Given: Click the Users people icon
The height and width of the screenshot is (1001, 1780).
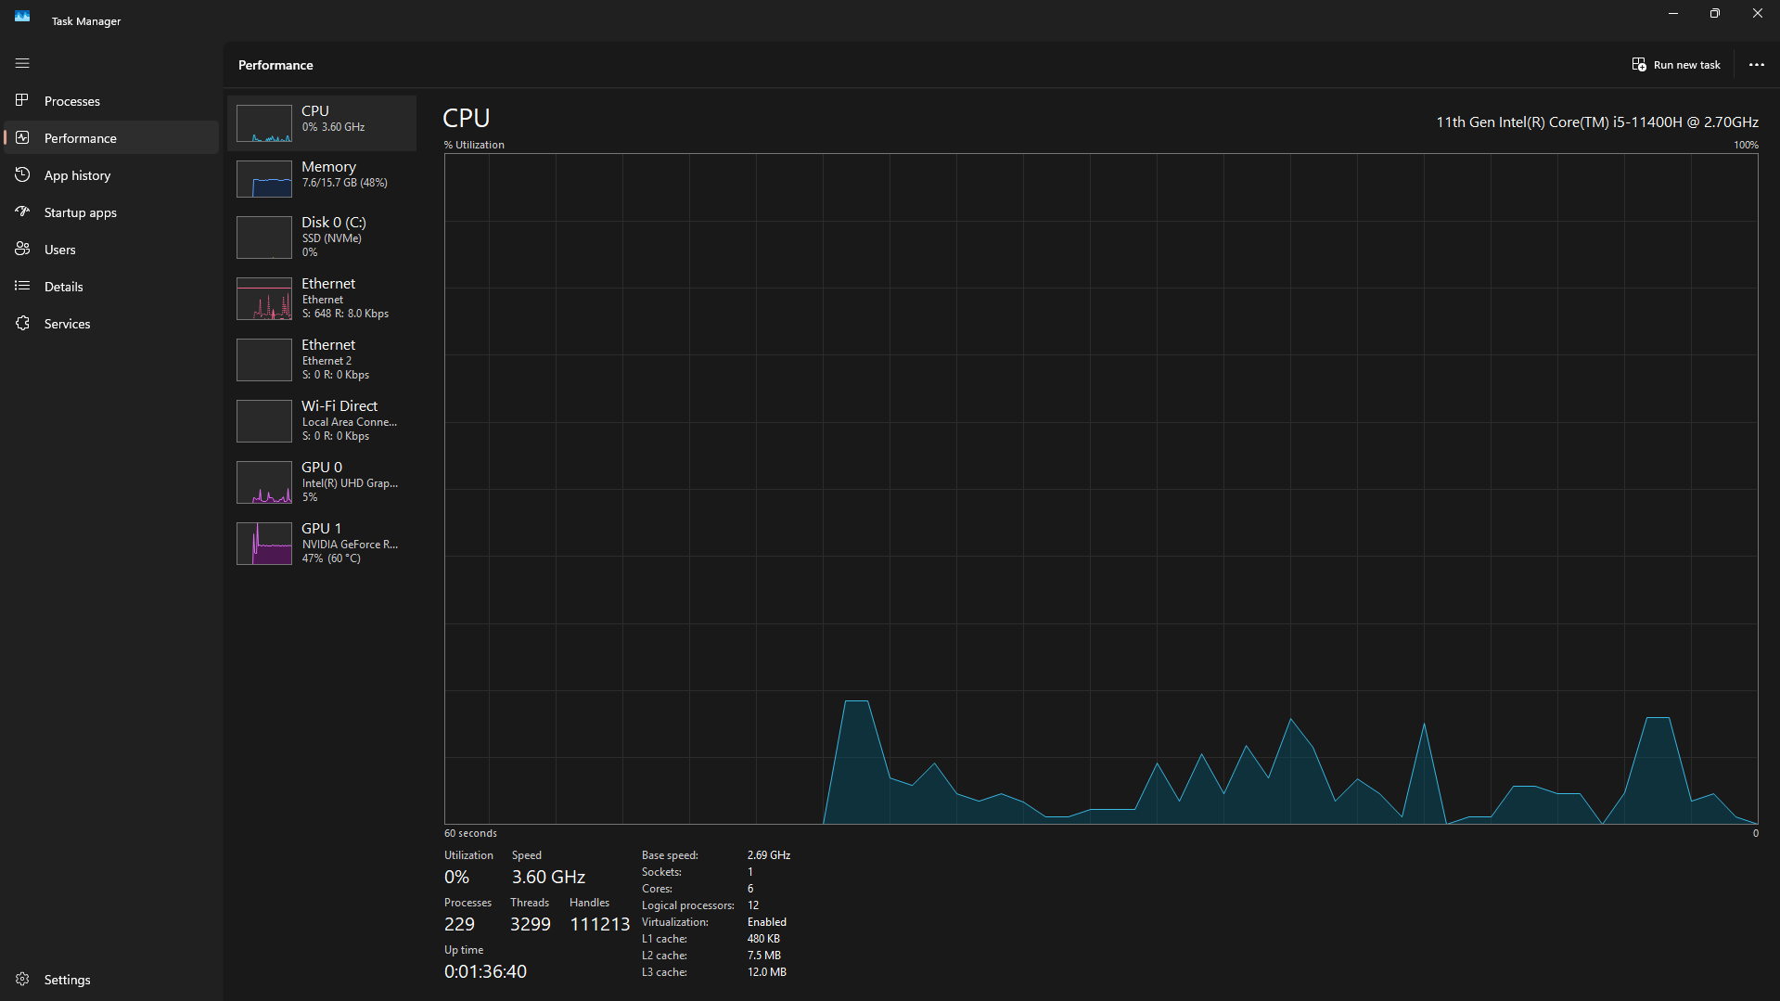Looking at the screenshot, I should pos(22,249).
